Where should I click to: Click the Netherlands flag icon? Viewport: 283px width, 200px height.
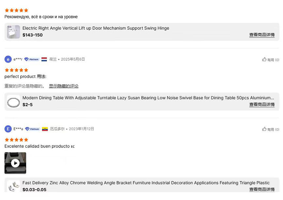[x=44, y=59]
